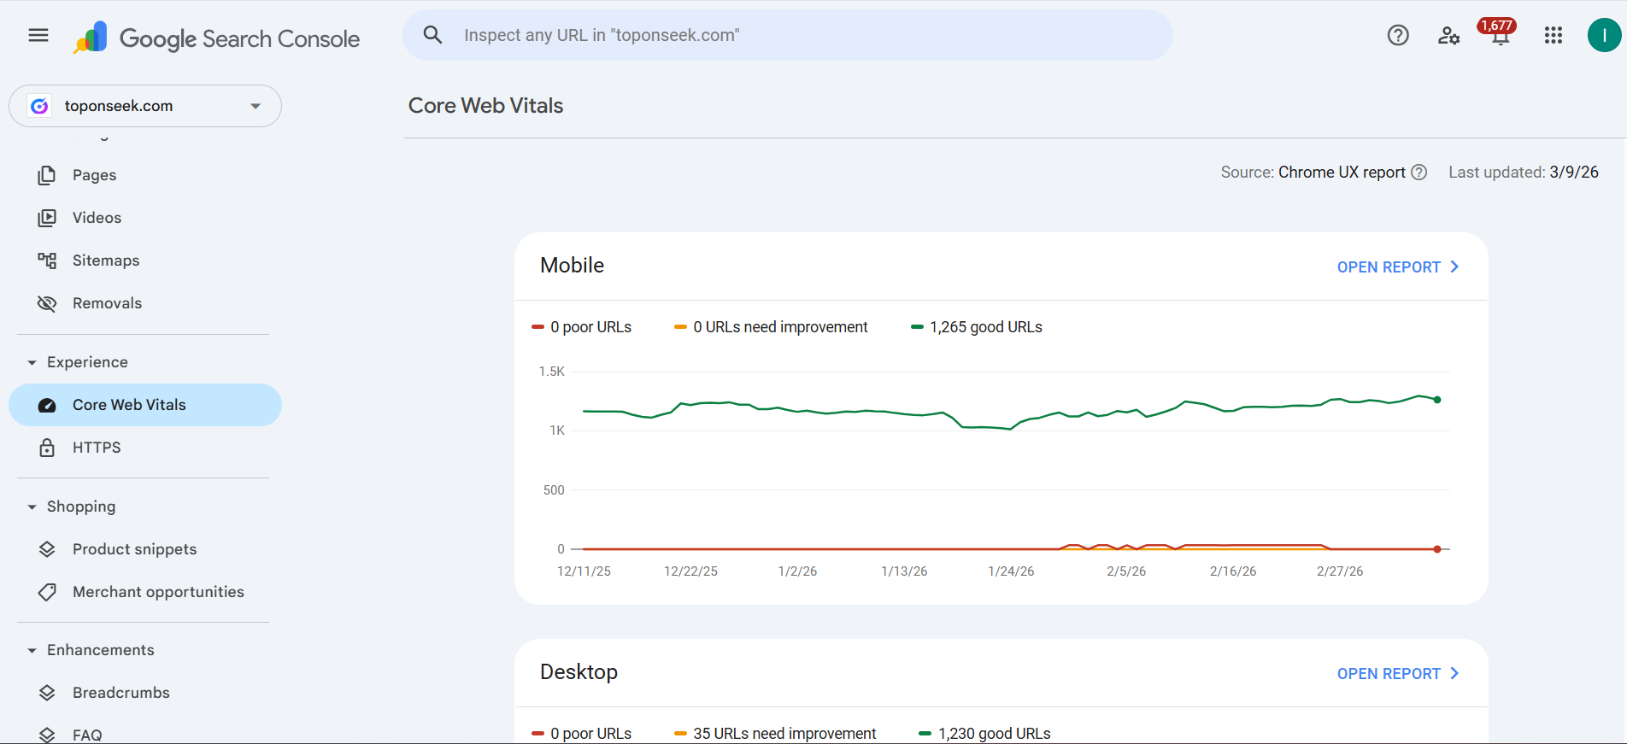Viewport: 1627px width, 744px height.
Task: Click the green endpoint on Mobile chart
Action: tap(1437, 400)
